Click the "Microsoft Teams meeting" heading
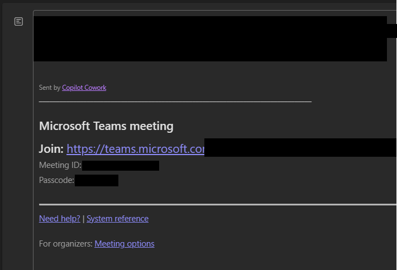397x270 pixels. 106,126
